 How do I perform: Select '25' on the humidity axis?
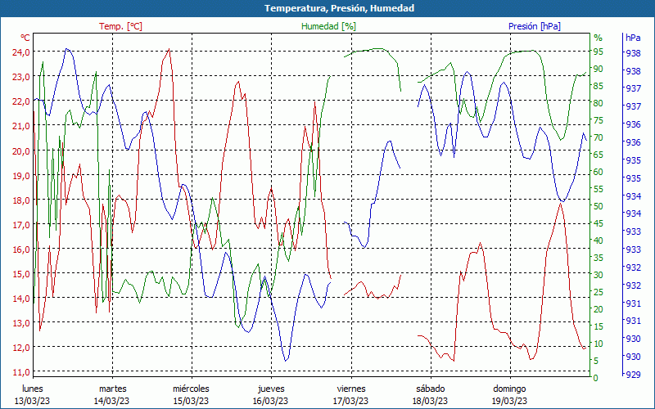(599, 292)
